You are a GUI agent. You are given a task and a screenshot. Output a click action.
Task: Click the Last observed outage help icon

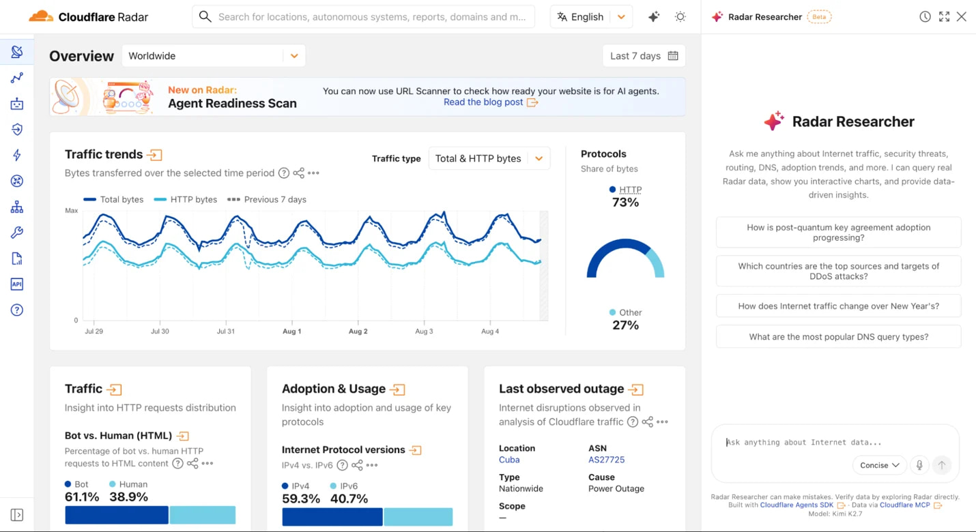coord(633,422)
